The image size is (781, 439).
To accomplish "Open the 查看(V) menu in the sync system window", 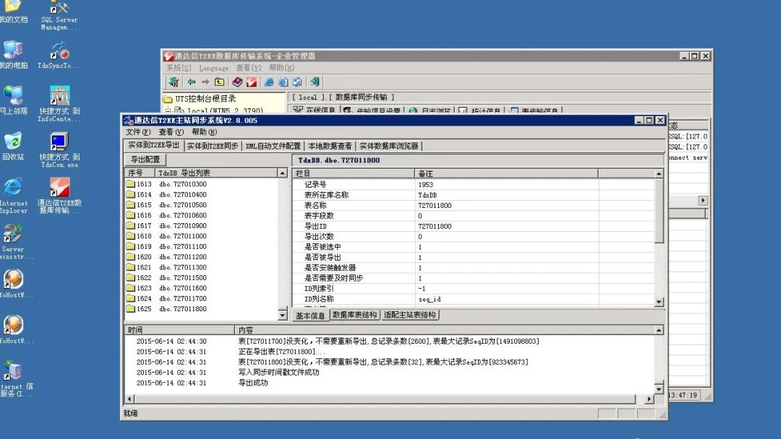I will tap(171, 132).
